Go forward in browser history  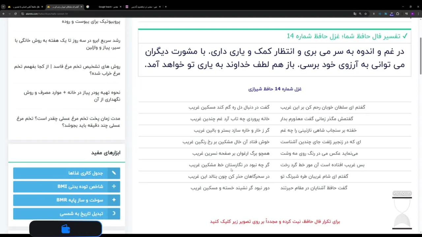tap(9, 14)
